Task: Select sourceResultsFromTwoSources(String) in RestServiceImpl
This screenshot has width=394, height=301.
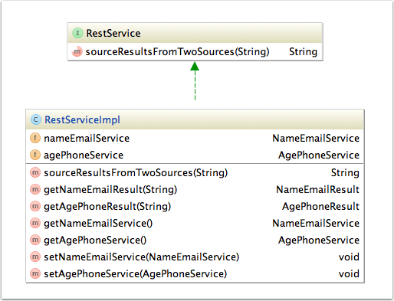Action: click(x=136, y=173)
